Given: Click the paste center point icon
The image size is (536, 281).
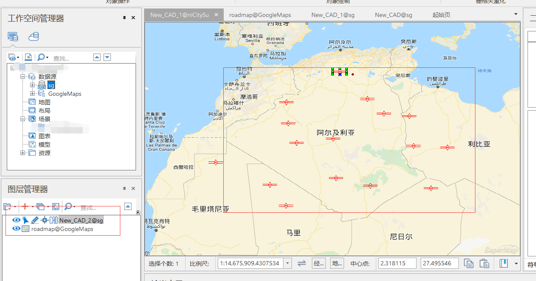Looking at the screenshot, I should 484,263.
